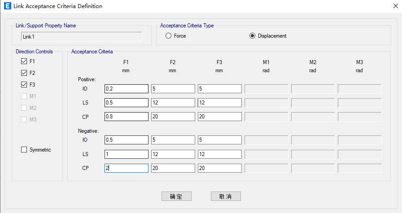
Task: Edit the Negative CP value for F1
Action: point(127,168)
